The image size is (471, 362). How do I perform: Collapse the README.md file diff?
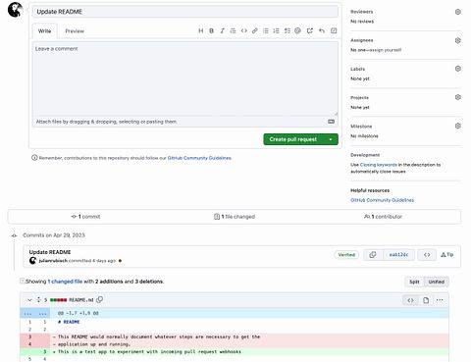point(29,300)
